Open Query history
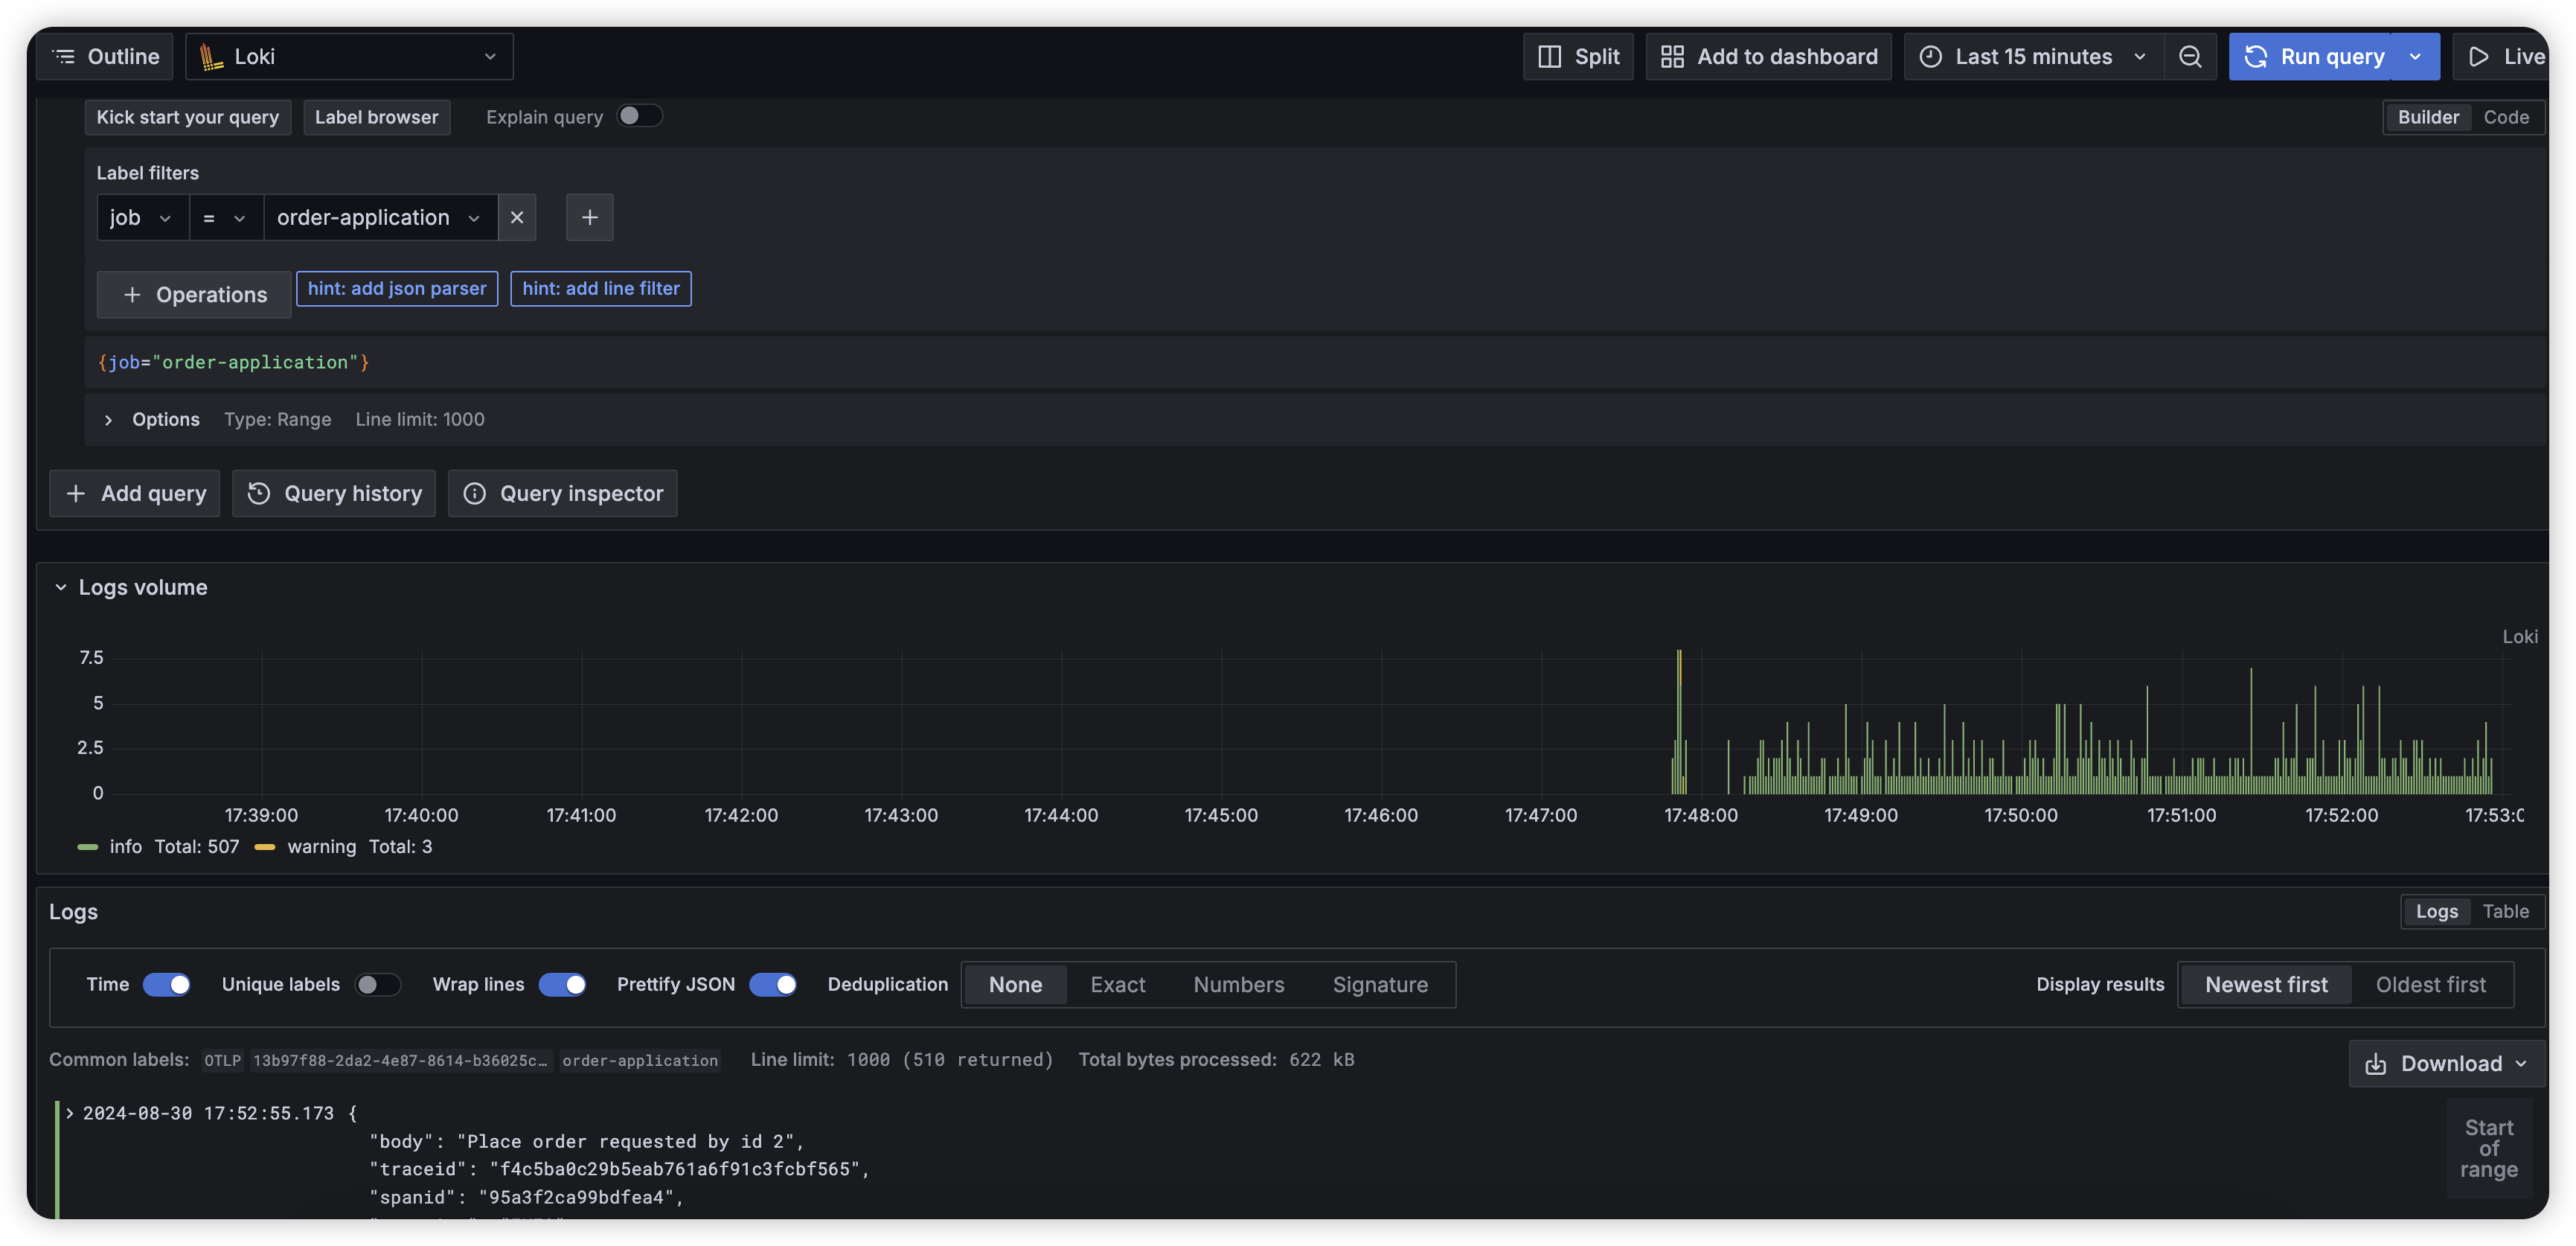2576x1246 pixels. click(334, 494)
